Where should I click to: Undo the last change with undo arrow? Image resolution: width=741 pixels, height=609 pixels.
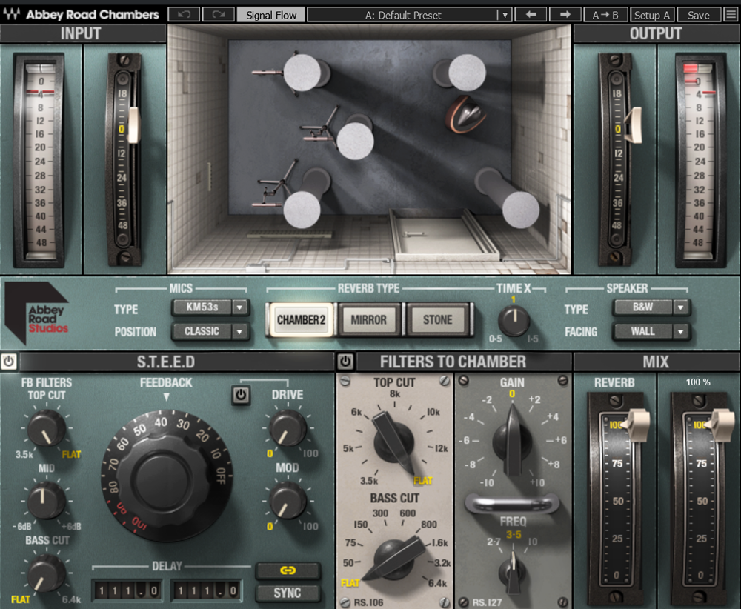click(x=184, y=15)
